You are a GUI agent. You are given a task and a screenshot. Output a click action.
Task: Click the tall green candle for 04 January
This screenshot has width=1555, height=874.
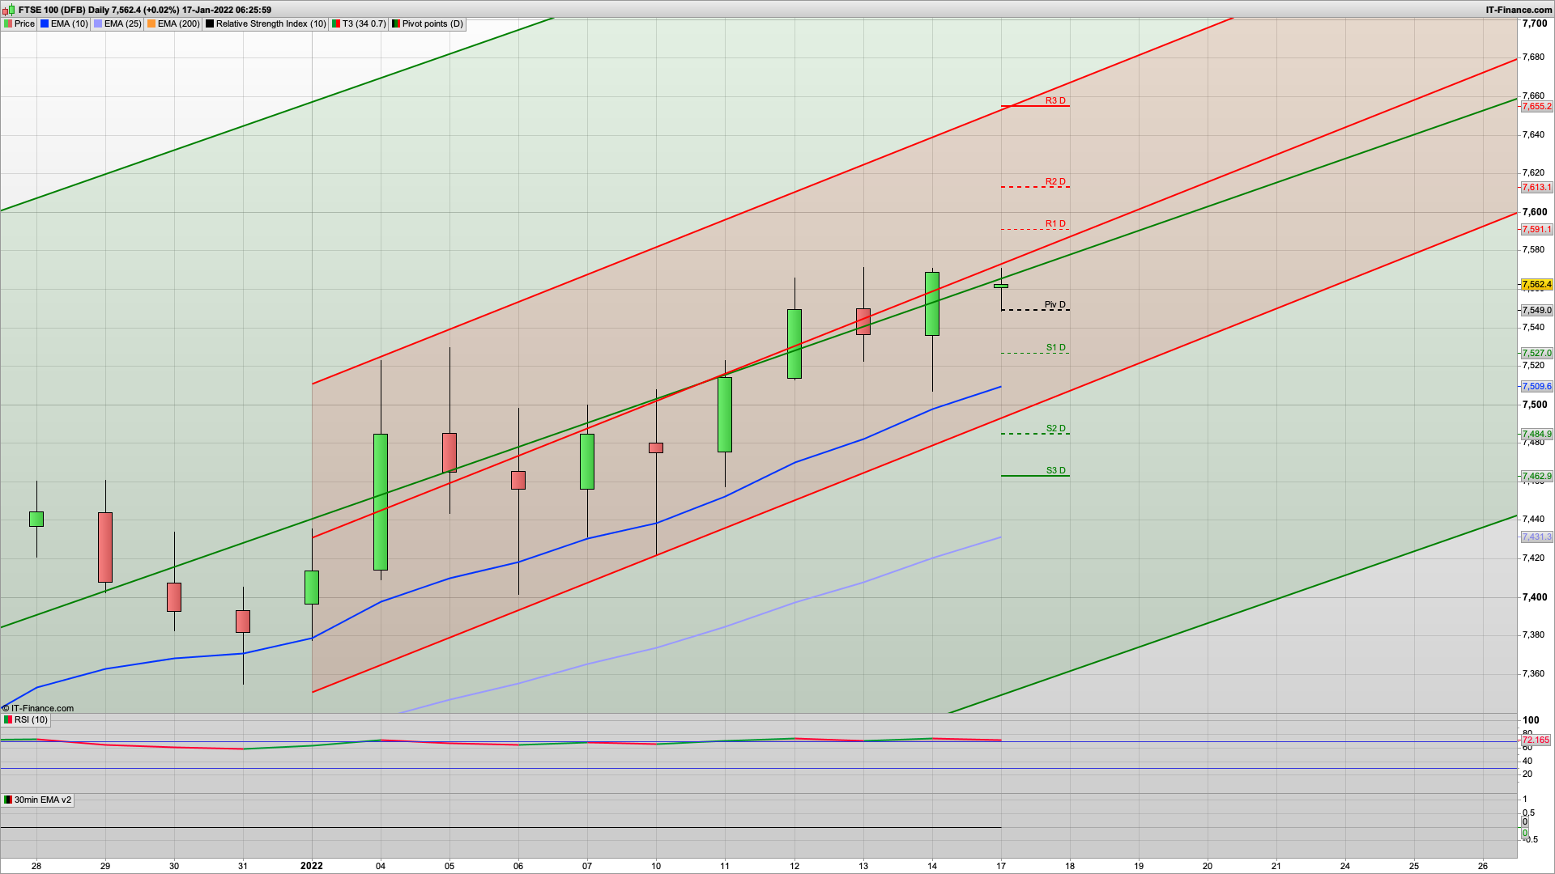[x=381, y=502]
